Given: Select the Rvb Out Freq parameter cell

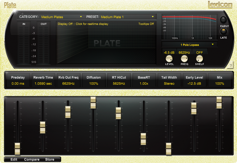Looking at the screenshot, I should coord(68,80).
